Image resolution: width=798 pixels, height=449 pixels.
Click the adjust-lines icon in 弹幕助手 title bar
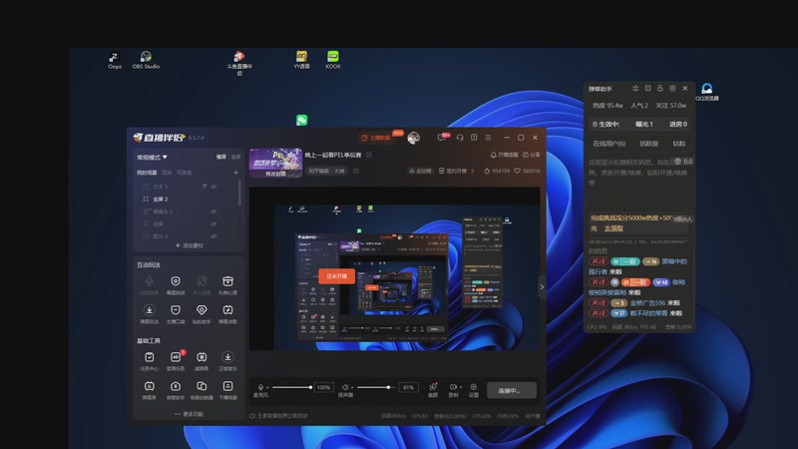tap(635, 88)
